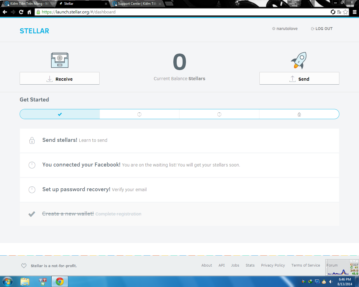This screenshot has width=359, height=287.
Task: Click the cash drawer receive icon
Action: click(60, 60)
